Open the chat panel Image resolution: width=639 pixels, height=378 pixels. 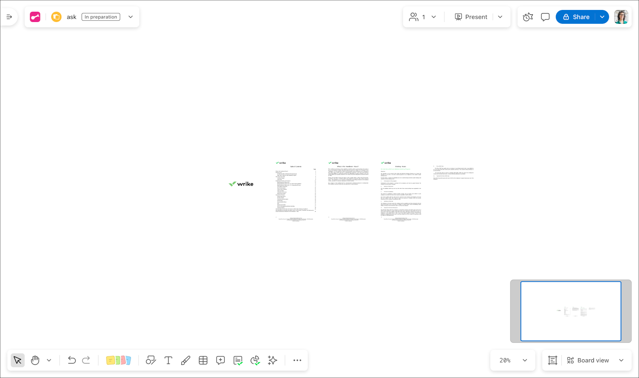coord(545,17)
